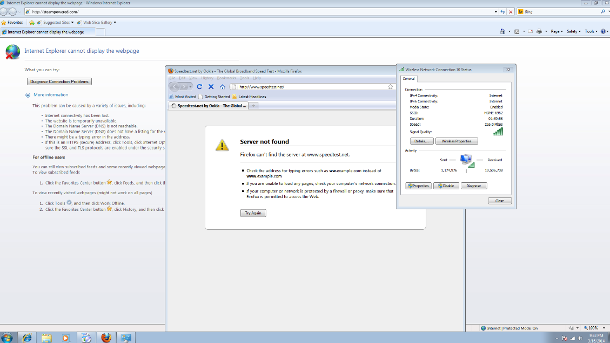
Task: Select the Speedtest.net tab in Firefox
Action: [209, 106]
